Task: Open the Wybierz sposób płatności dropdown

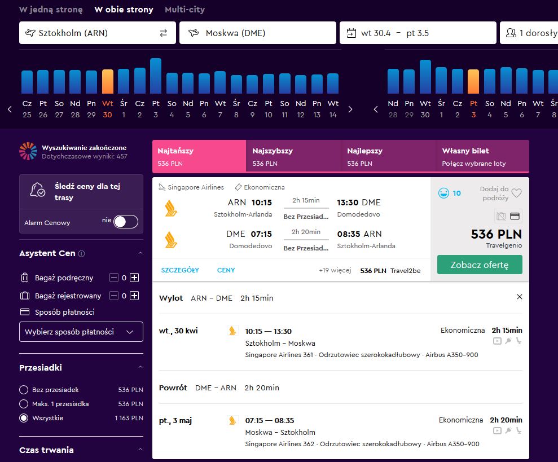Action: (x=81, y=332)
